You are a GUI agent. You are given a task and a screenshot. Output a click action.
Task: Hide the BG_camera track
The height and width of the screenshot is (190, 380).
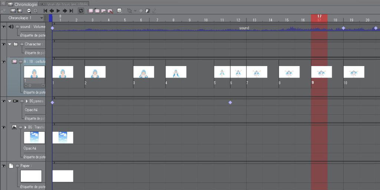tap(3, 101)
